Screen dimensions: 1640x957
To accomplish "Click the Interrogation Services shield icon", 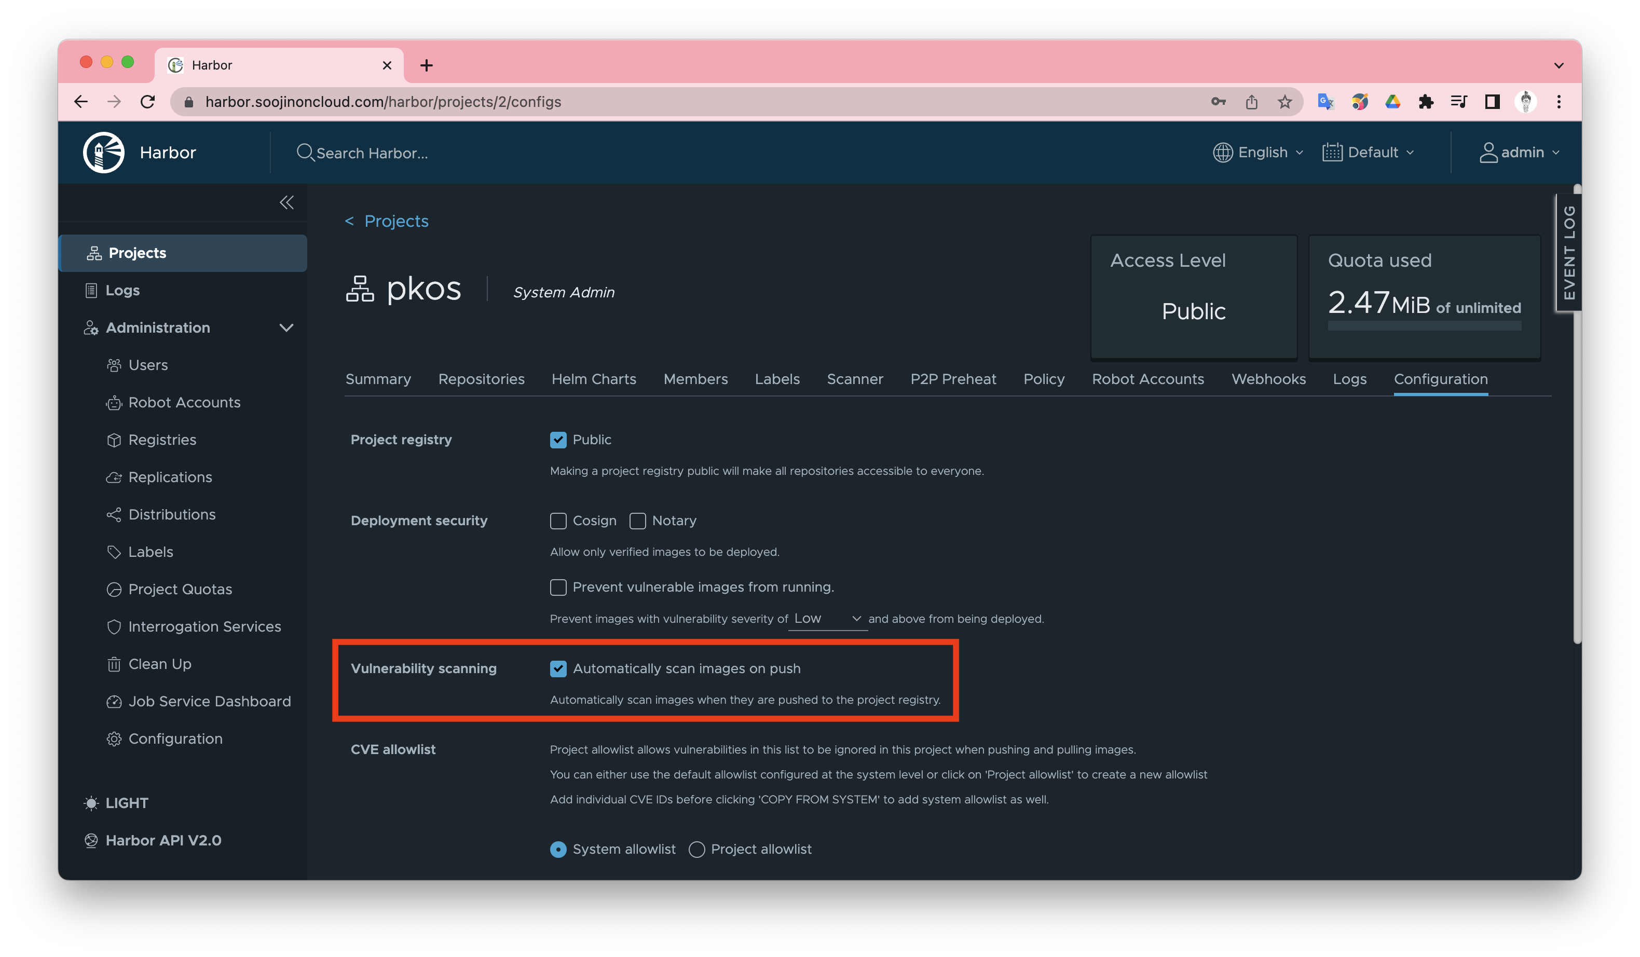I will 114,627.
